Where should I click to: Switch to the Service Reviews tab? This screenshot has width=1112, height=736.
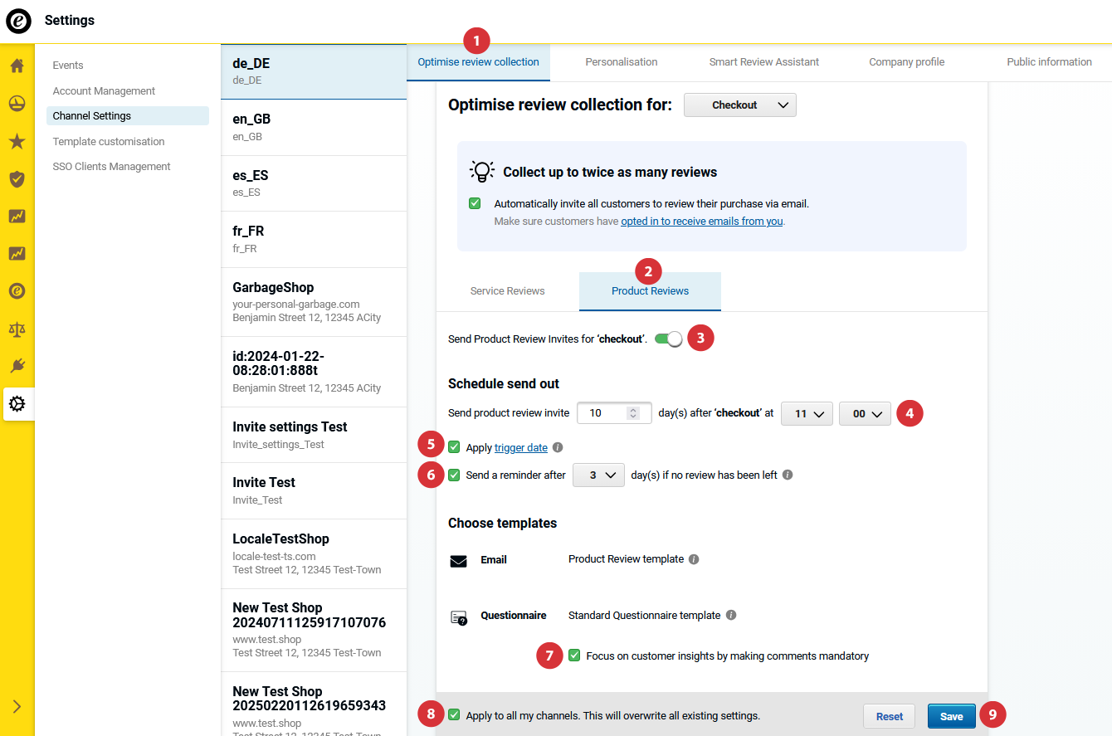[507, 291]
